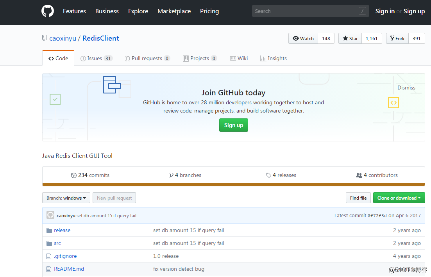Open commit author caoxinyu link
Viewport: 431px width, 277px height.
click(x=66, y=216)
